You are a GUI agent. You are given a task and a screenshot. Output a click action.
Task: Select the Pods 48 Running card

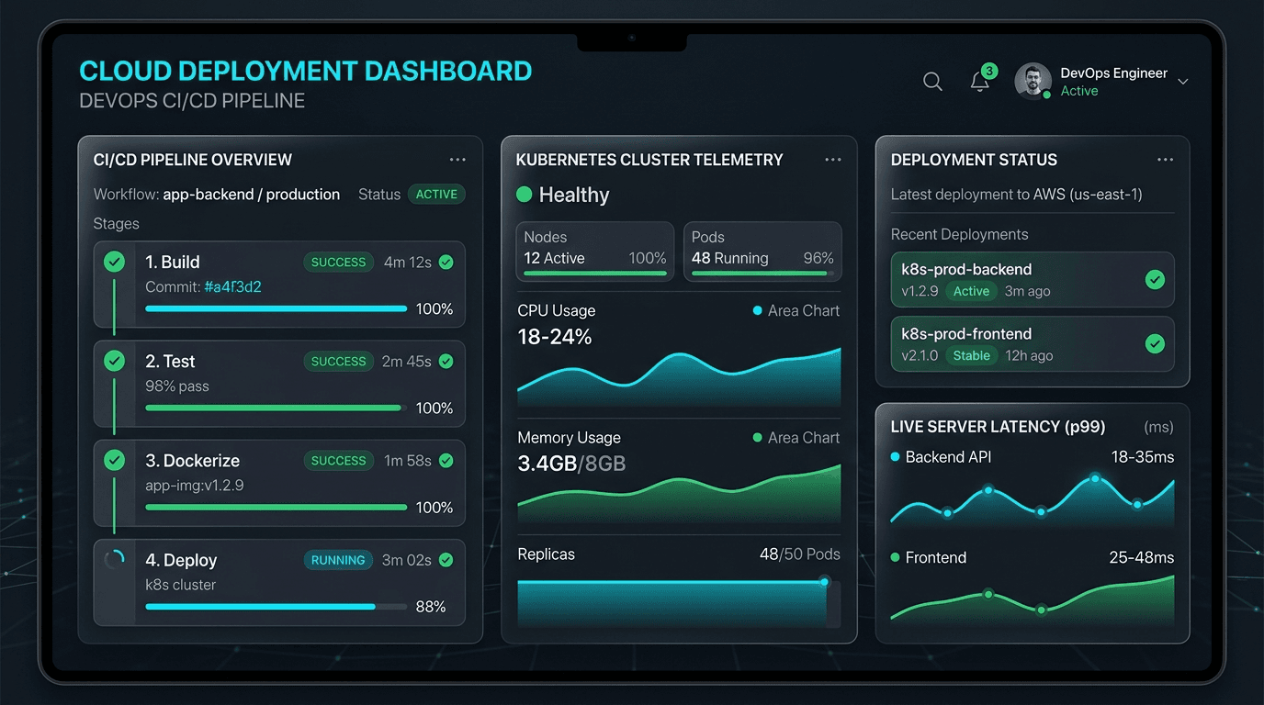tap(762, 252)
